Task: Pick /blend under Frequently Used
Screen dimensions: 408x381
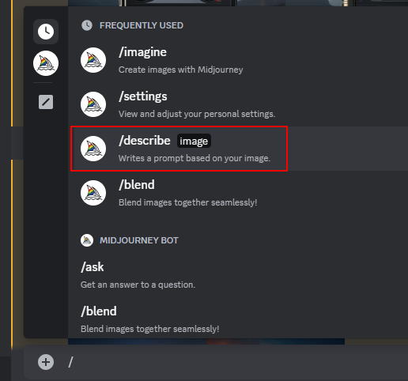Action: pos(238,193)
